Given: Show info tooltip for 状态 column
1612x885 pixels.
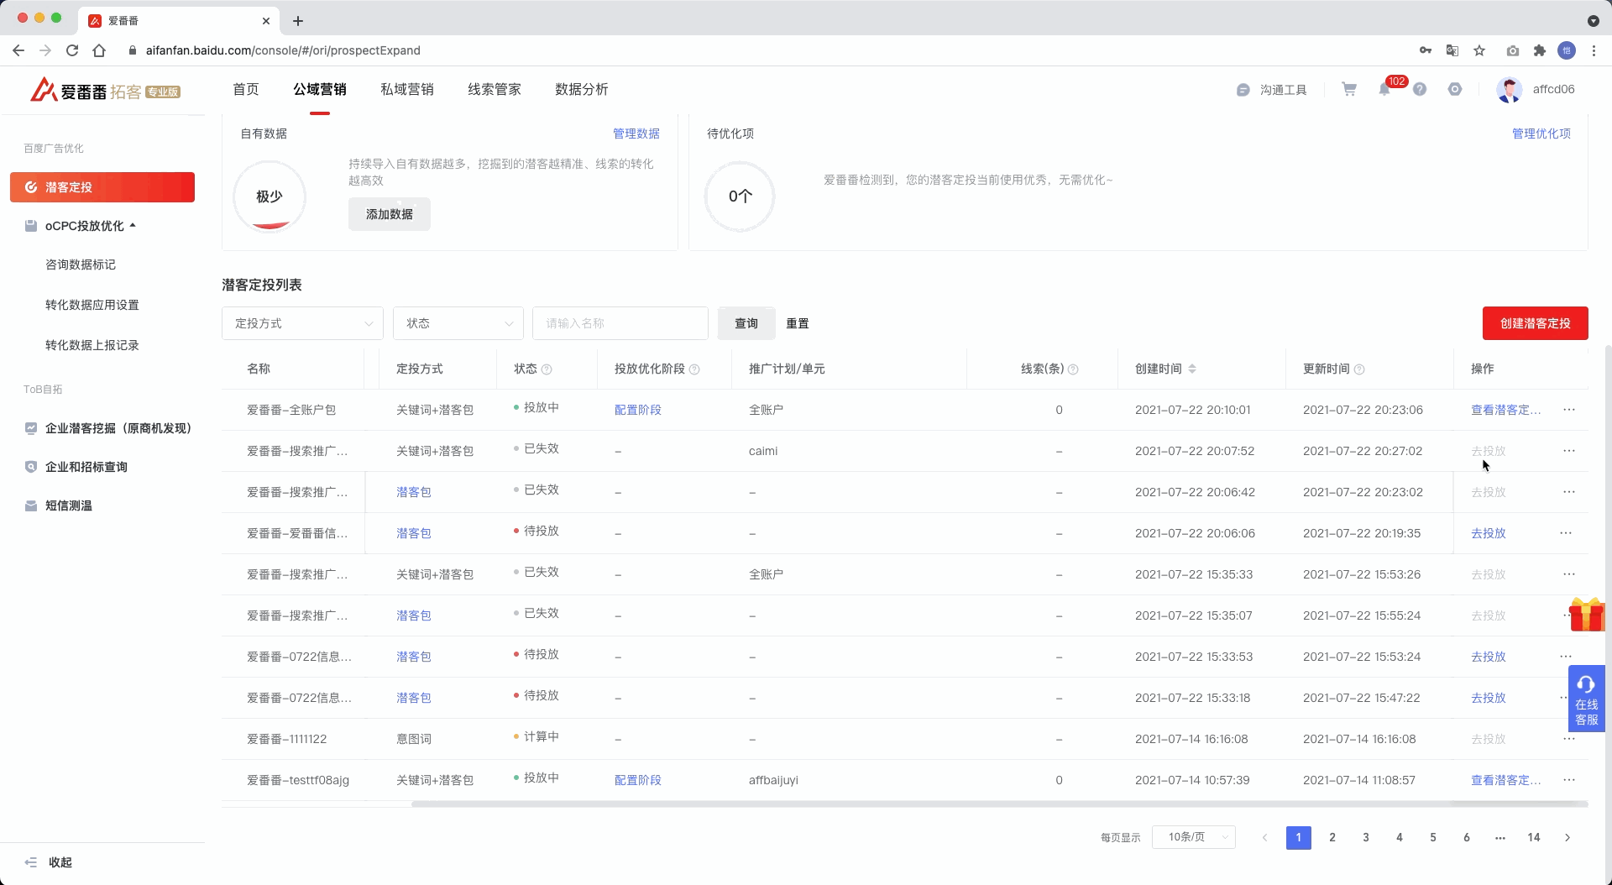Looking at the screenshot, I should coord(547,369).
